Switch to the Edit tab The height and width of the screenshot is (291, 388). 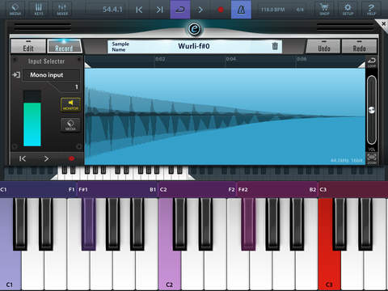(x=28, y=47)
